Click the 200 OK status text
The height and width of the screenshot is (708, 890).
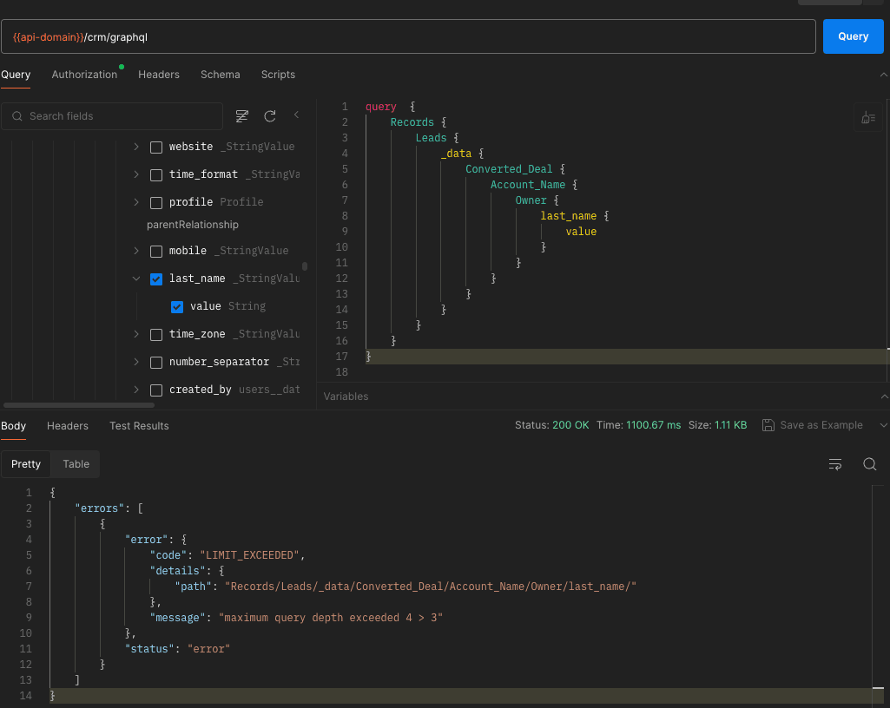[x=570, y=425]
